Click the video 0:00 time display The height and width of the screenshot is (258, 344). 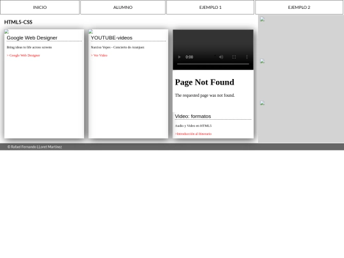coord(189,57)
